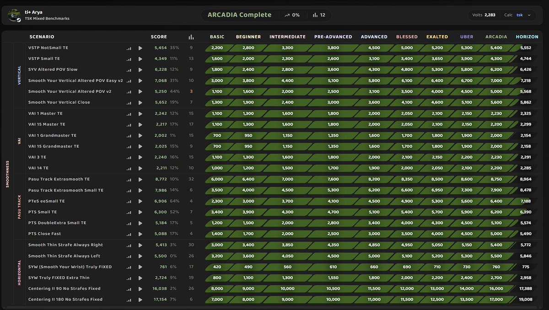
Task: Click the PASU TRACK subcategory label
Action: point(20,207)
